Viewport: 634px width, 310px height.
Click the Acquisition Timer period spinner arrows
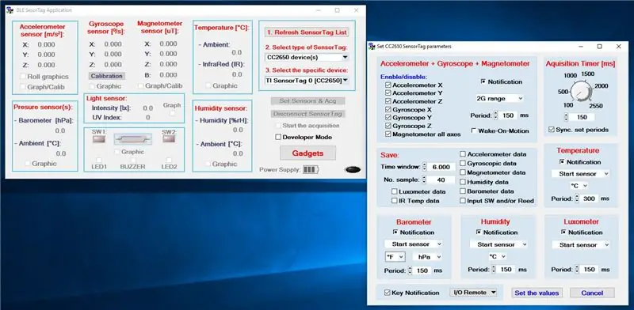coord(566,117)
